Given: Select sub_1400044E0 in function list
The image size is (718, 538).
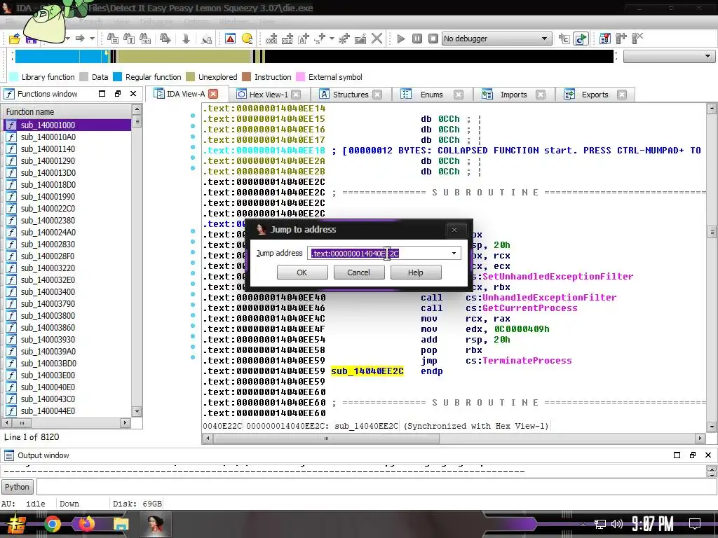Looking at the screenshot, I should (x=67, y=411).
